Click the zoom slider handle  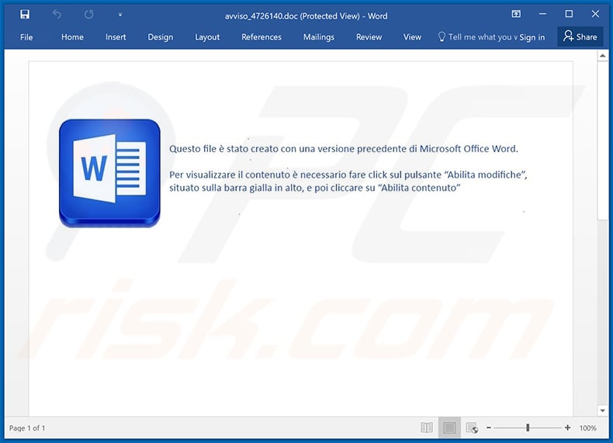(528, 427)
